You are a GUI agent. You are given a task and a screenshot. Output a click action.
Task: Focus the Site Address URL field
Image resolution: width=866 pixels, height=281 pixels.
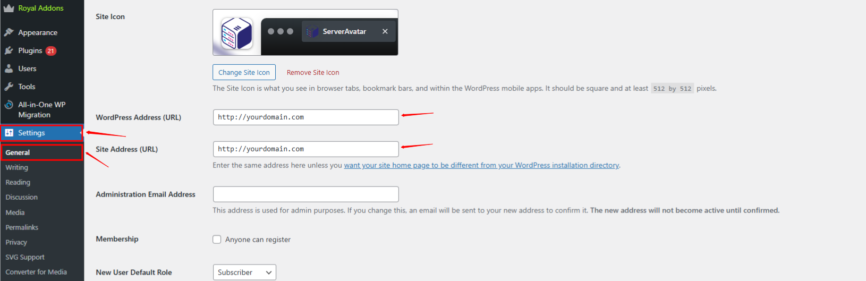tap(305, 149)
